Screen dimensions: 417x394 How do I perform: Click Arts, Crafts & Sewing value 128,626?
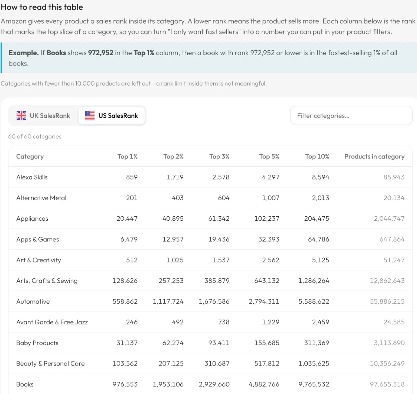(125, 281)
